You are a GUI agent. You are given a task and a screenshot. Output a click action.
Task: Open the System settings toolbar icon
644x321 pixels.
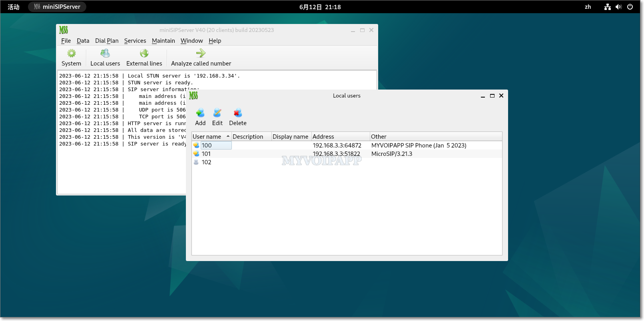pyautogui.click(x=71, y=58)
